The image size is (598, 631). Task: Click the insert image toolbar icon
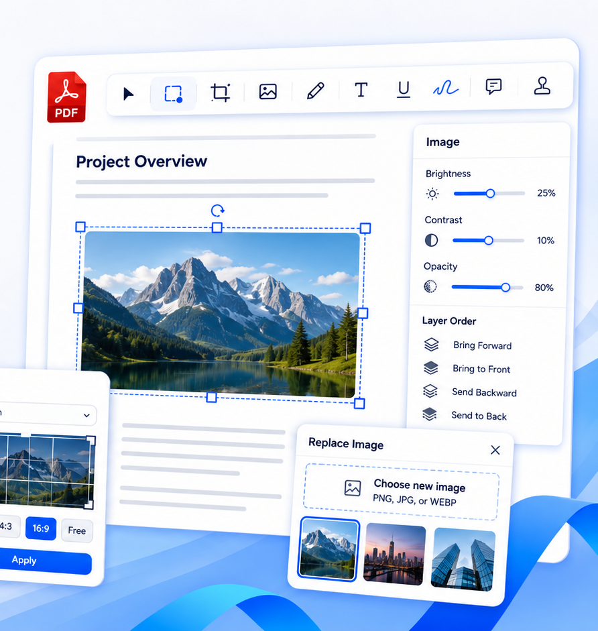pyautogui.click(x=267, y=91)
